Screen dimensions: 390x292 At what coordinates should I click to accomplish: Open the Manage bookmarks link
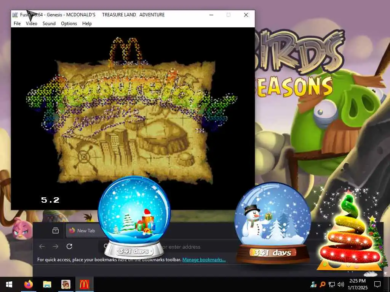point(204,260)
